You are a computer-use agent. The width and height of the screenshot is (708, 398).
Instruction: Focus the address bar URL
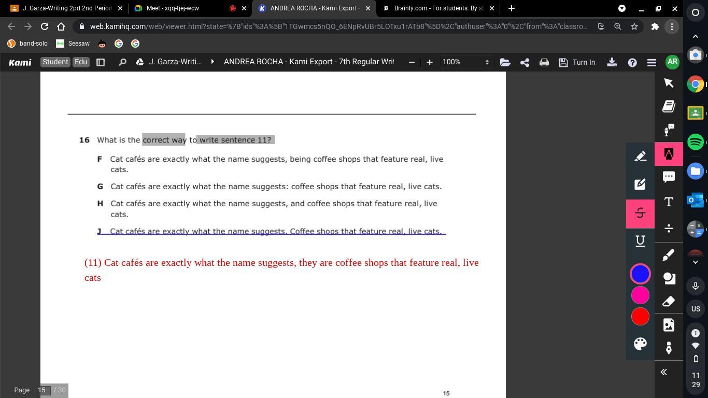[339, 26]
